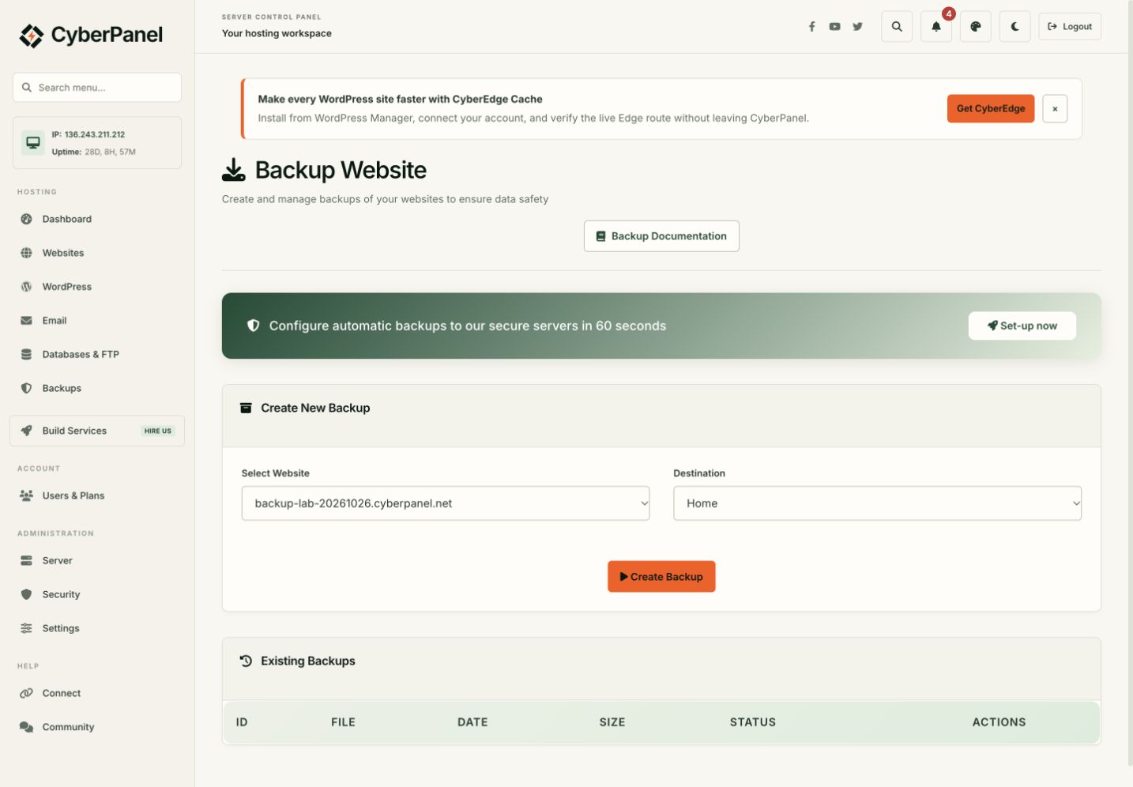Click the Settings sliders icon

pyautogui.click(x=26, y=628)
